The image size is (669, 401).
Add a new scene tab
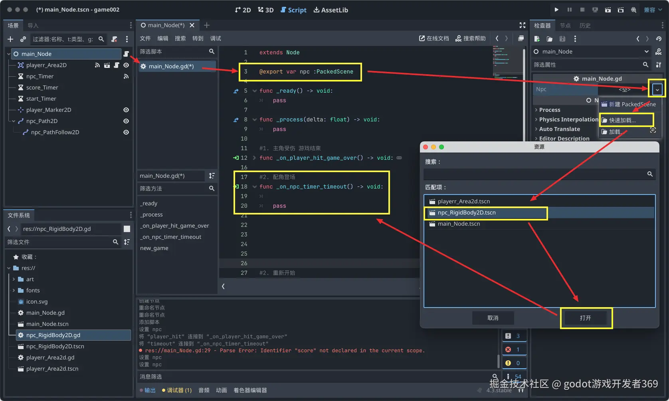pos(207,25)
